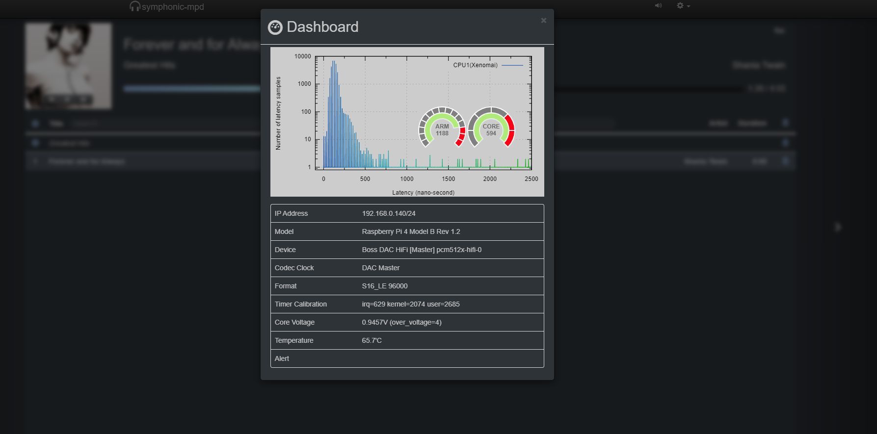Image resolution: width=877 pixels, height=434 pixels.
Task: Click the Timer Calibration row label
Action: click(300, 304)
